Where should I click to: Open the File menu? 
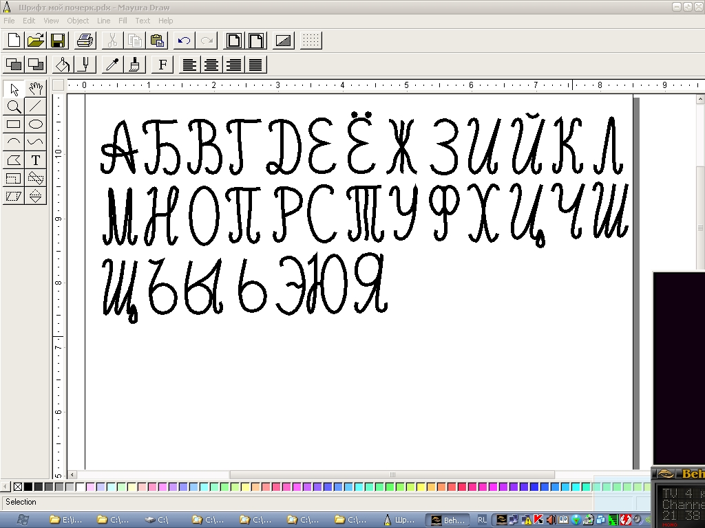(x=9, y=21)
